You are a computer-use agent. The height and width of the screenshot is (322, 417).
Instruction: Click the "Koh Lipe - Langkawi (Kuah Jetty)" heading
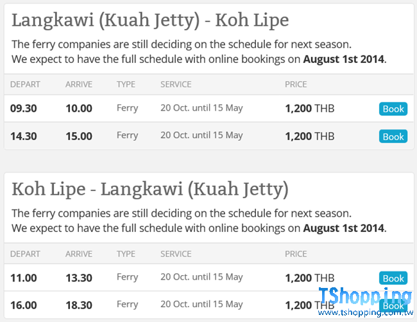coord(150,189)
